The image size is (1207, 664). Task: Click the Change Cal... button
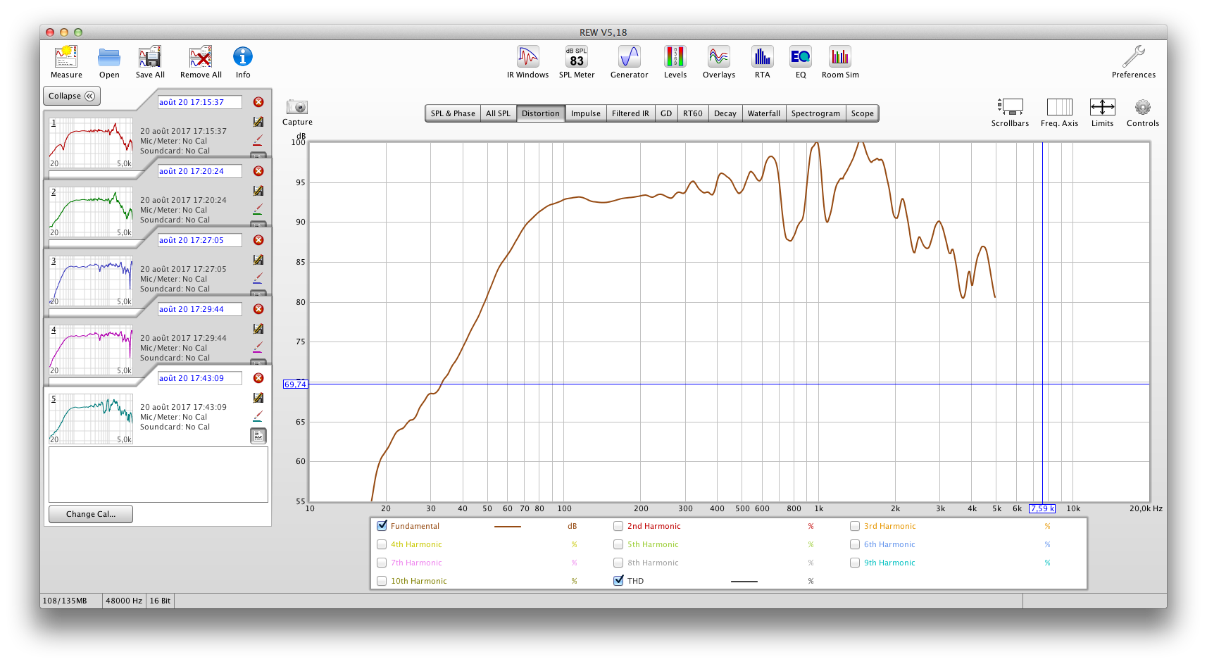(x=91, y=514)
